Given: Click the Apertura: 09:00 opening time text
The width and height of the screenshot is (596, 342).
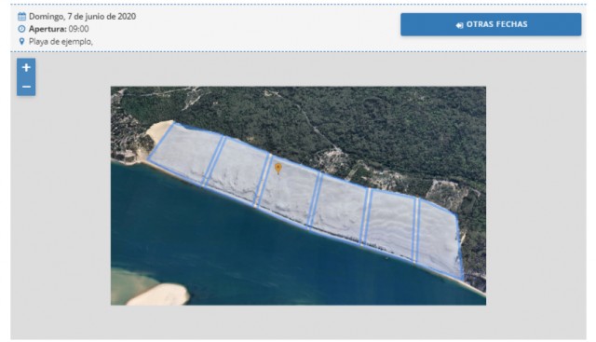Looking at the screenshot, I should pyautogui.click(x=59, y=29).
